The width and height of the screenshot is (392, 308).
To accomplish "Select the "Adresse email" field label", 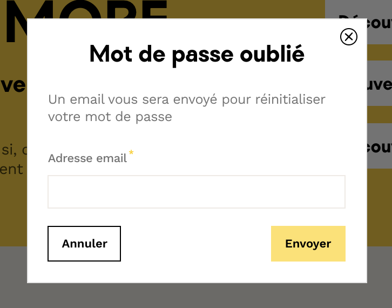I will click(x=87, y=158).
